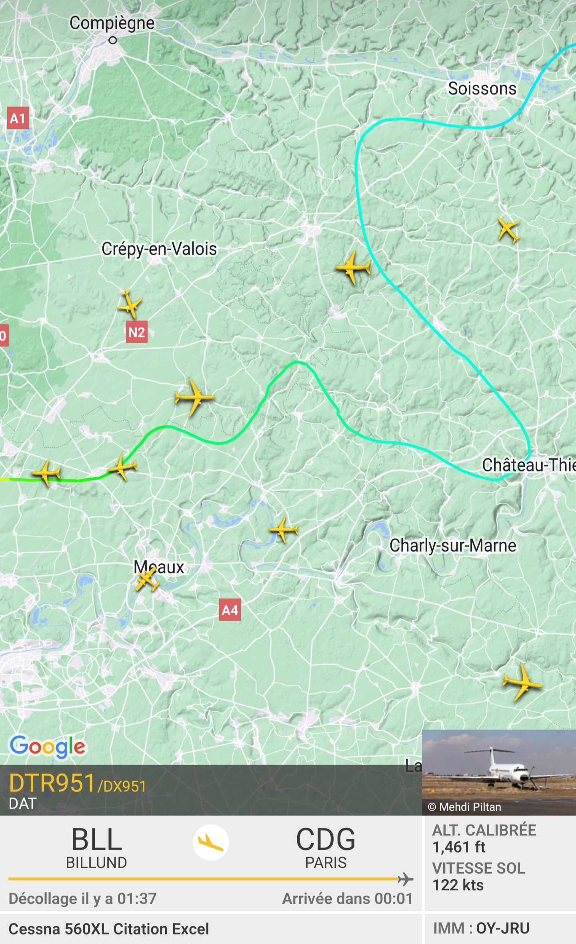
Task: Tap the A4 motorway sign
Action: pyautogui.click(x=230, y=610)
